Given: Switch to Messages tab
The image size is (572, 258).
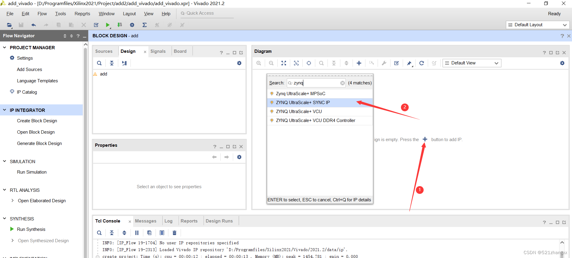Looking at the screenshot, I should click(146, 221).
